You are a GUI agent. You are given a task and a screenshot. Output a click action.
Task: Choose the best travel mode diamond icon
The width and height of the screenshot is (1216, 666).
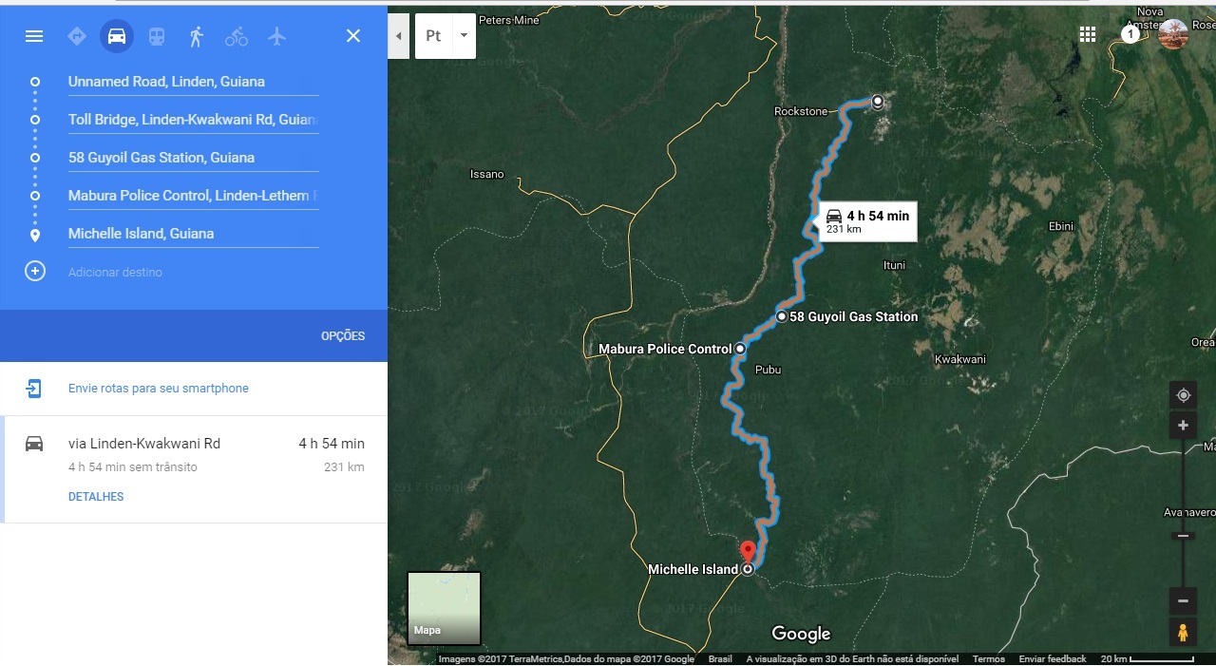coord(77,36)
